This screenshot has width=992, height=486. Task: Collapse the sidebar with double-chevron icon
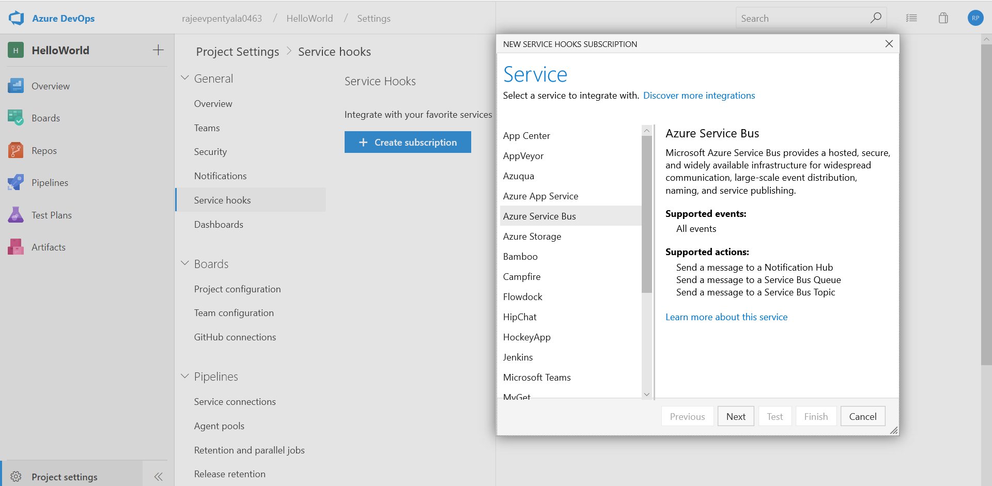pyautogui.click(x=158, y=476)
